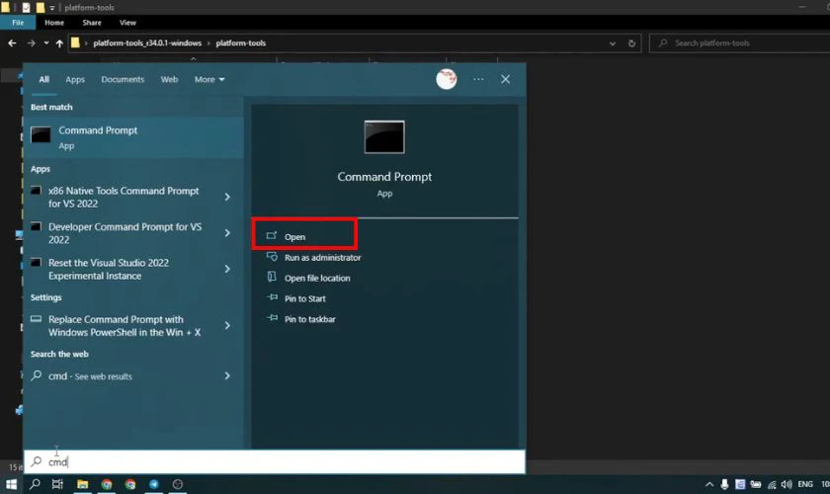
Task: Switch to the Web search tab
Action: pyautogui.click(x=169, y=79)
